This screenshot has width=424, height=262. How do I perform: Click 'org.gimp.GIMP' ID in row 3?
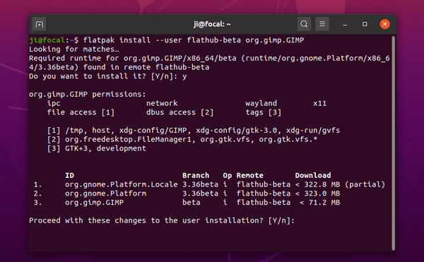click(x=95, y=203)
